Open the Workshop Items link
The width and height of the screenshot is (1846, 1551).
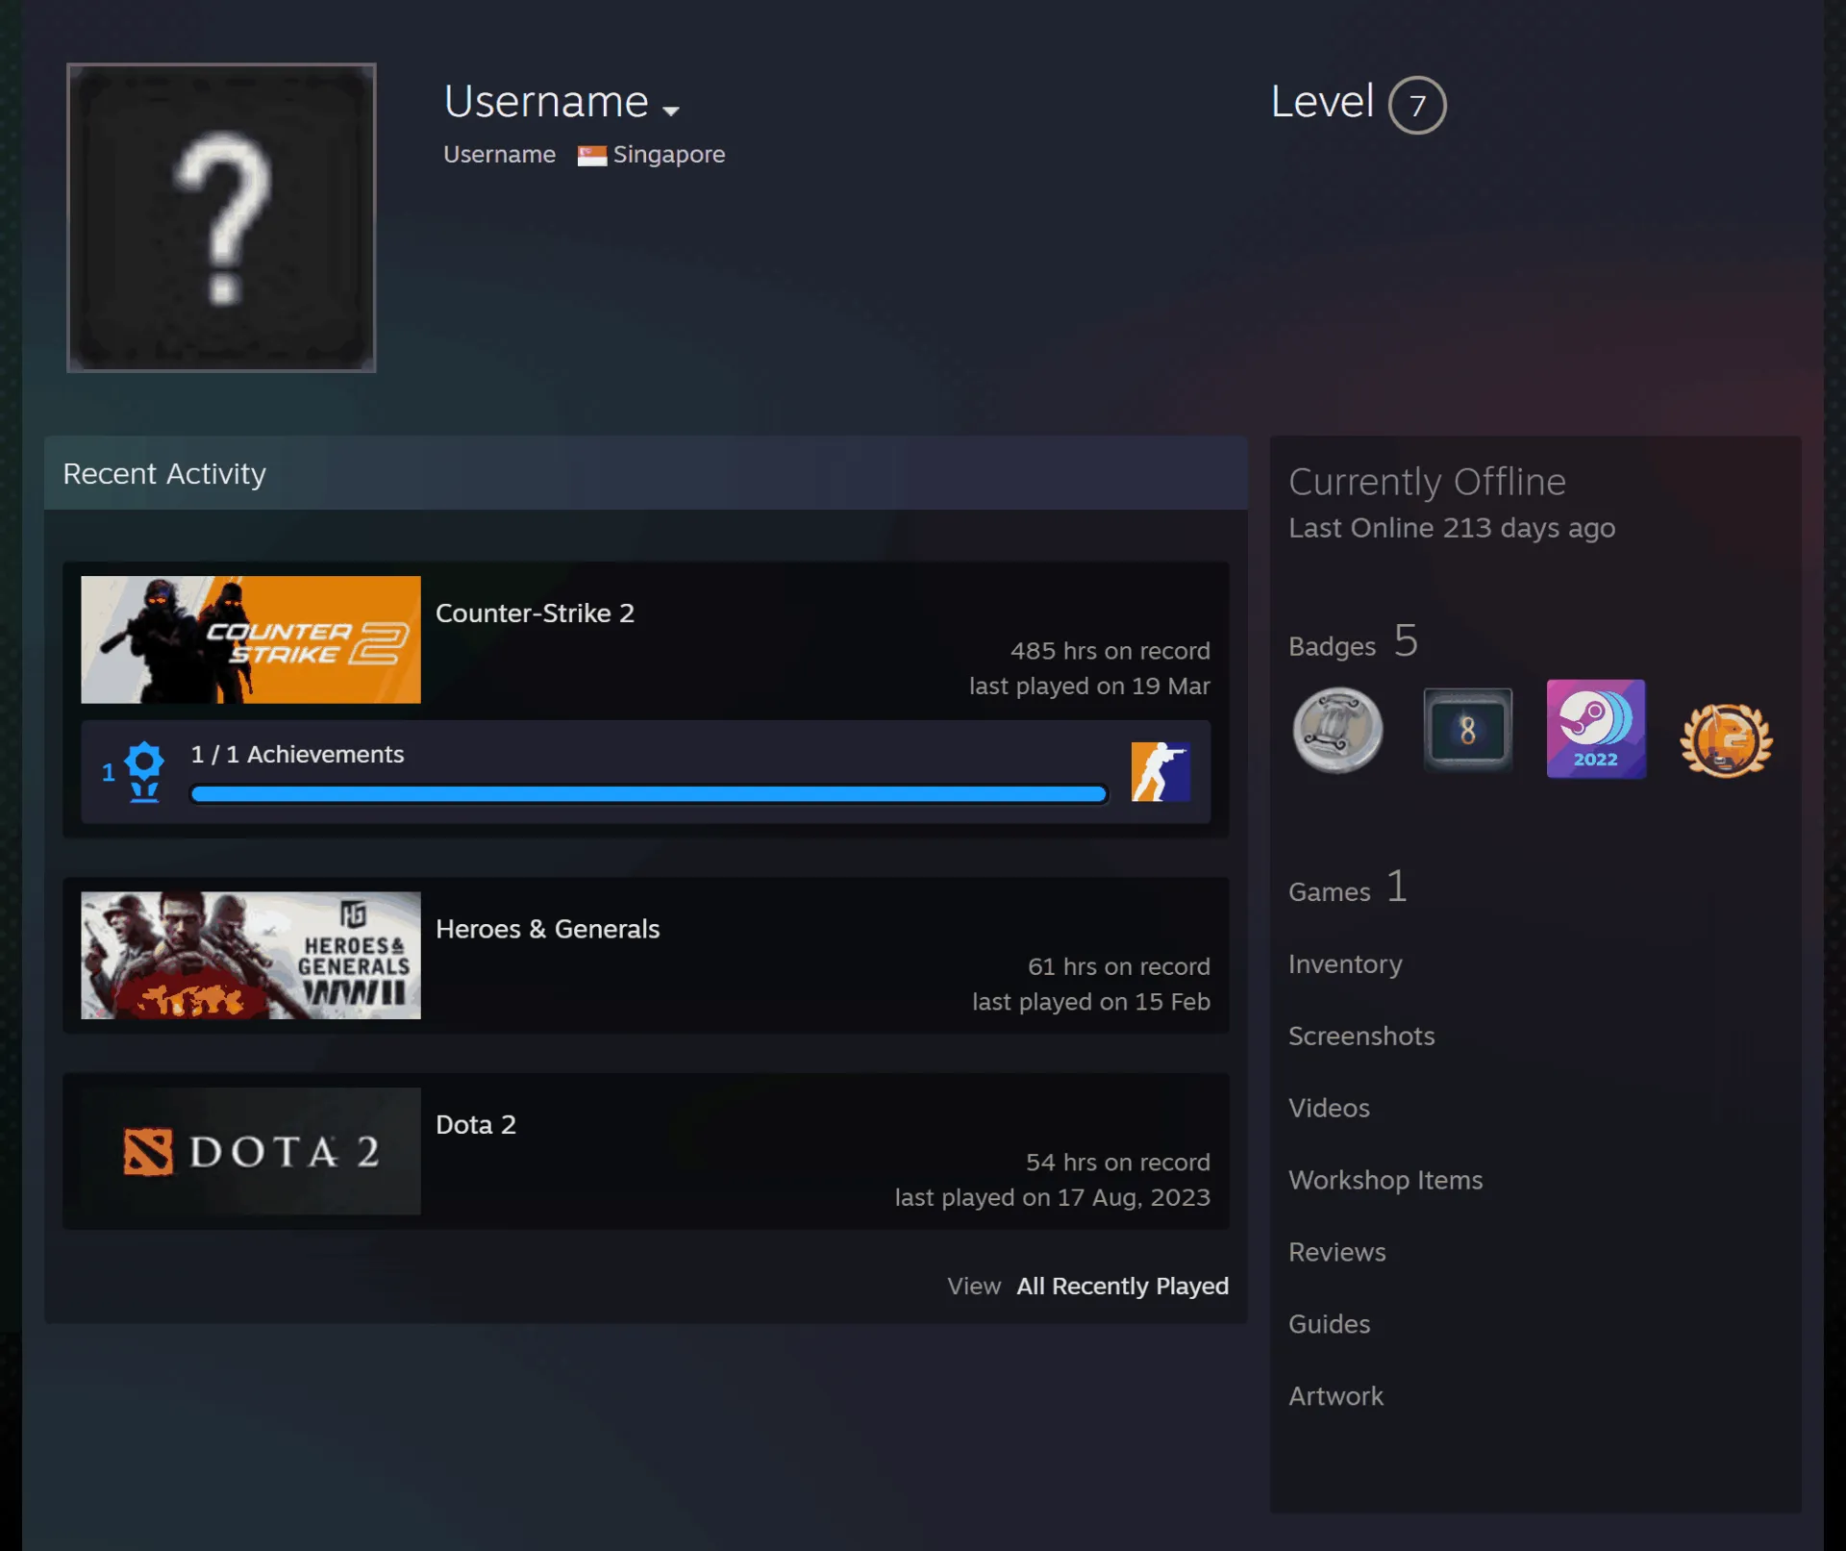coord(1385,1180)
